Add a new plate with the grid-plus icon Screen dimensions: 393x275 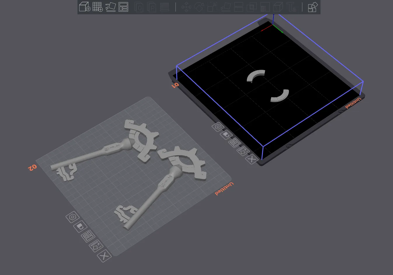point(97,7)
